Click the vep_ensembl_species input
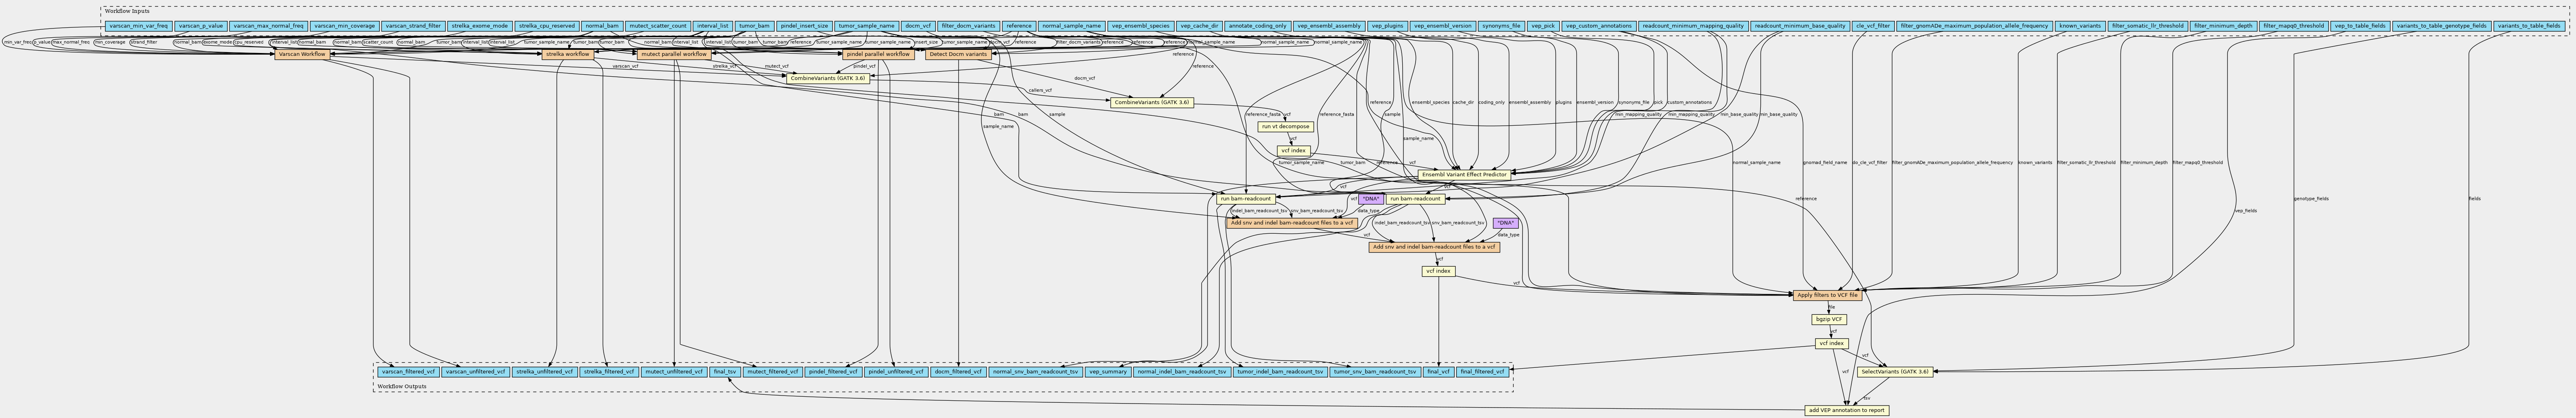This screenshot has height=418, width=2576. [1140, 26]
